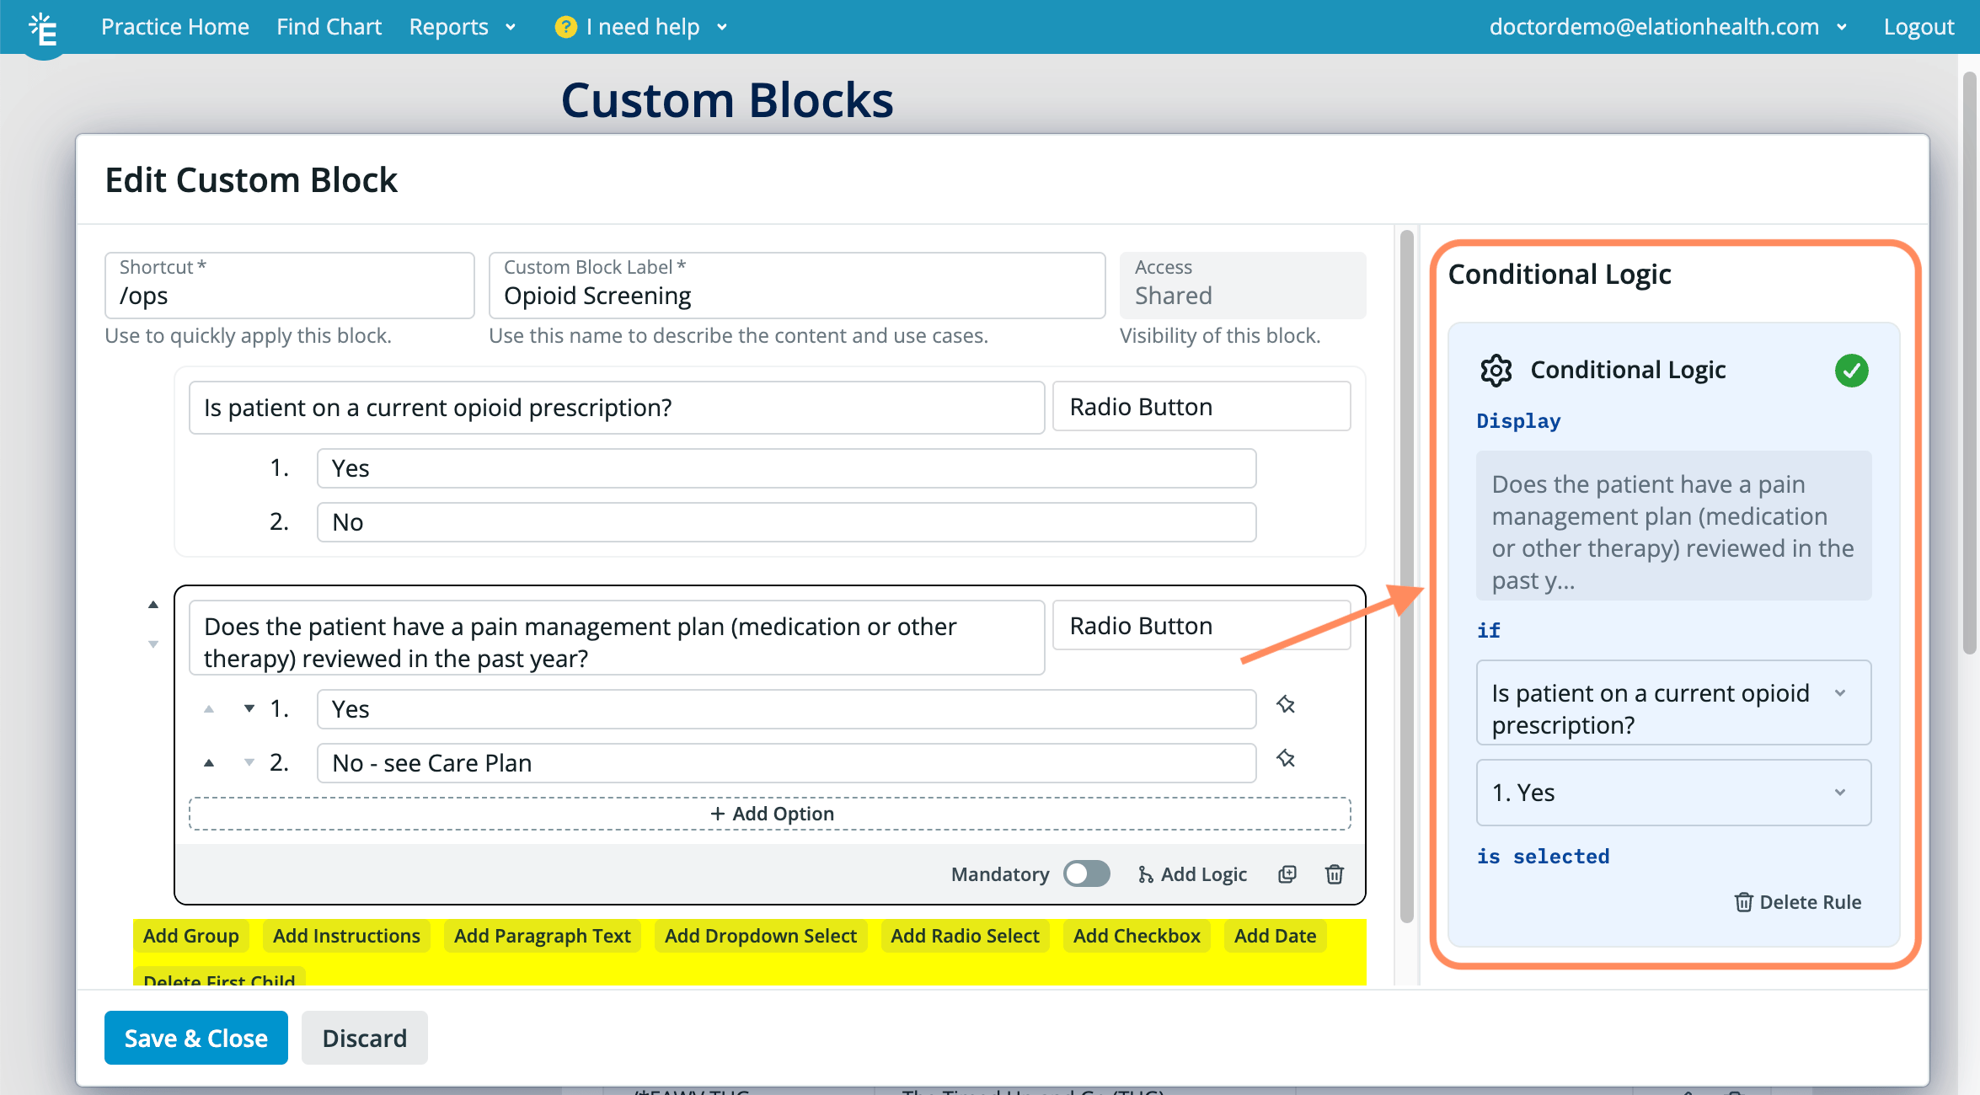Click Add Dropdown Select

(760, 936)
